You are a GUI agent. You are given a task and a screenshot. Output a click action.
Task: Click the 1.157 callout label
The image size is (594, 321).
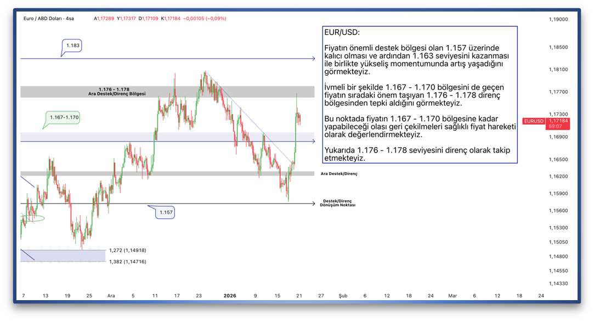tap(165, 212)
